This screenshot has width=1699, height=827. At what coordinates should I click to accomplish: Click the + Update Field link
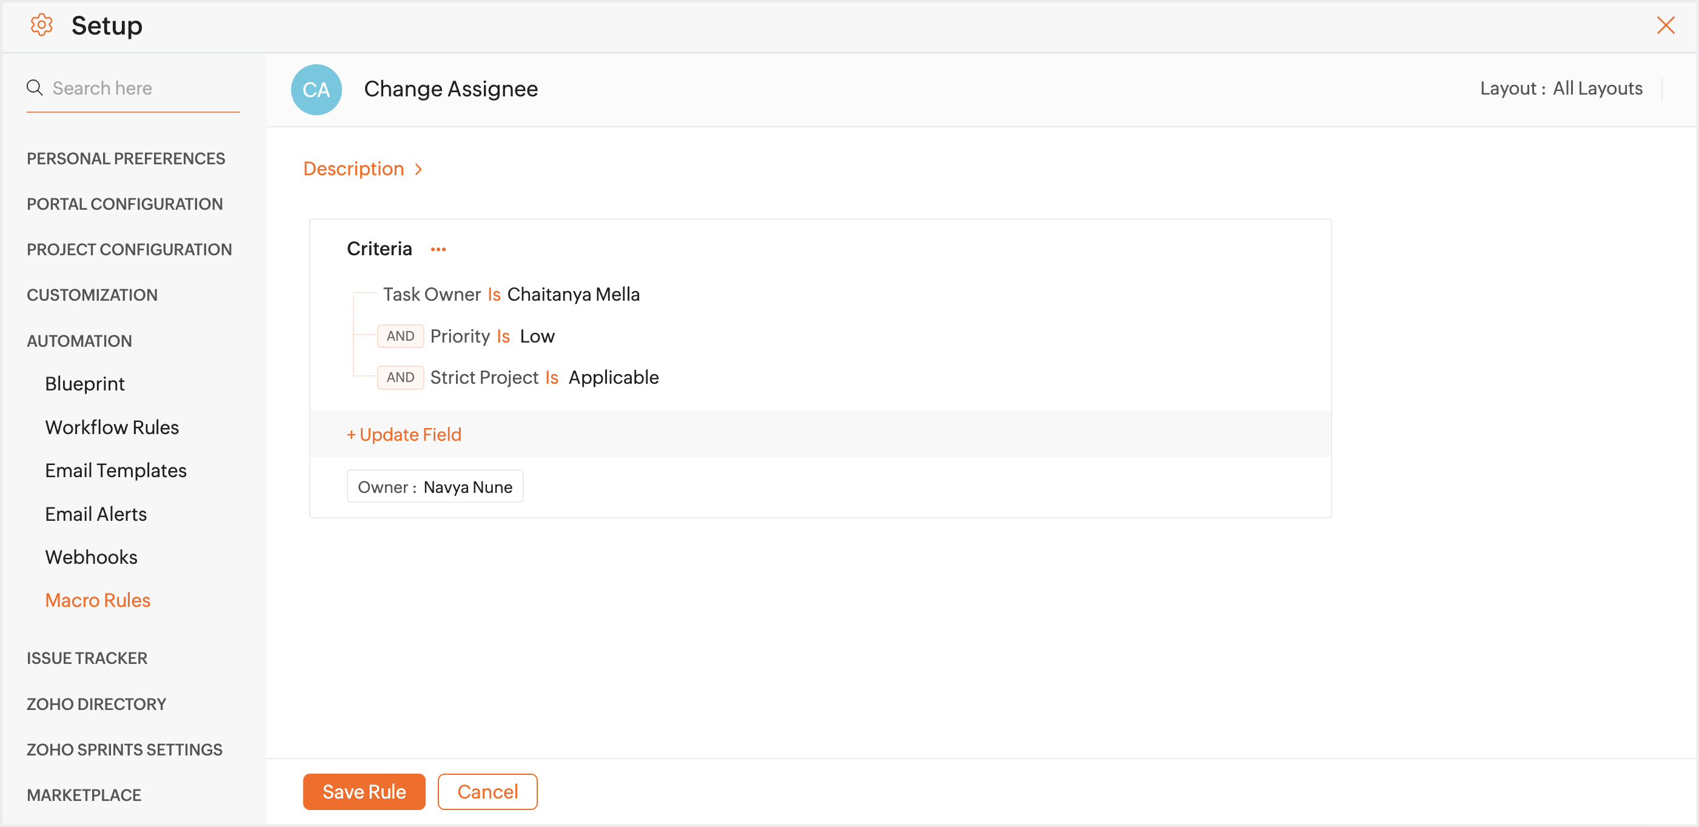tap(404, 435)
